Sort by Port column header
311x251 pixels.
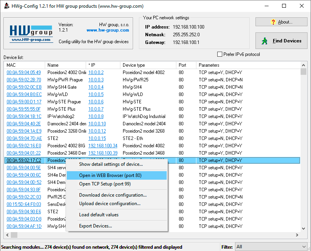pos(186,65)
